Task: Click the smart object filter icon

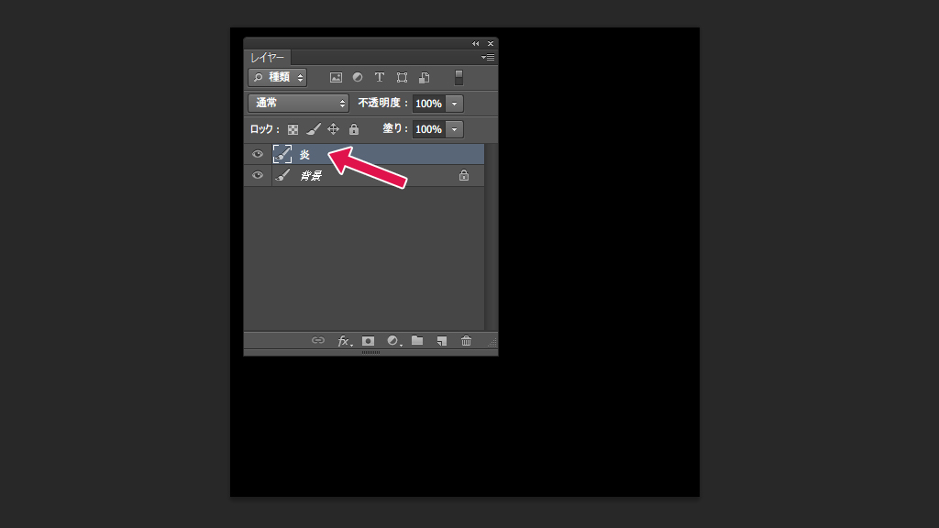Action: [x=424, y=77]
